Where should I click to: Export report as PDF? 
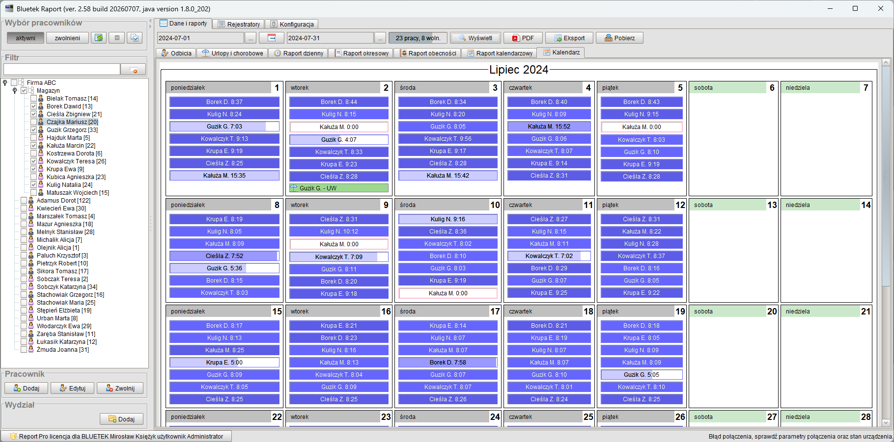pos(523,38)
